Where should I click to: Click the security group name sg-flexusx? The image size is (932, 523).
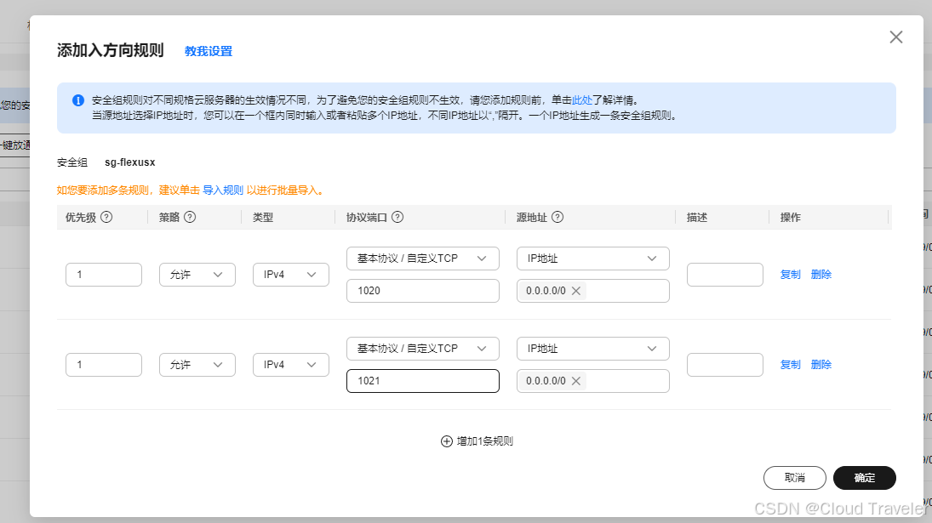129,162
